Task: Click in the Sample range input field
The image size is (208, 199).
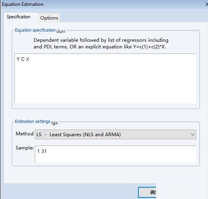Action: (x=115, y=154)
